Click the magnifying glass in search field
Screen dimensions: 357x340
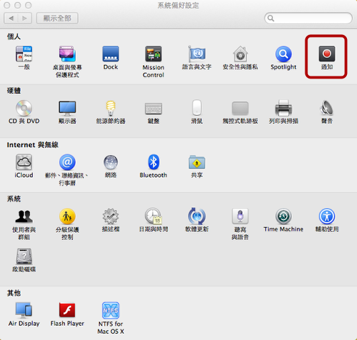270,18
